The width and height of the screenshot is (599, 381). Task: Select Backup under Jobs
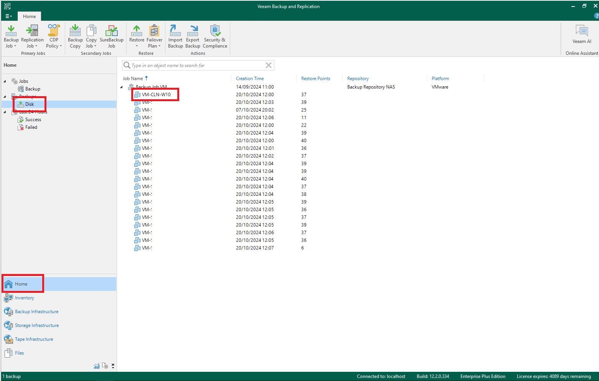tap(33, 89)
